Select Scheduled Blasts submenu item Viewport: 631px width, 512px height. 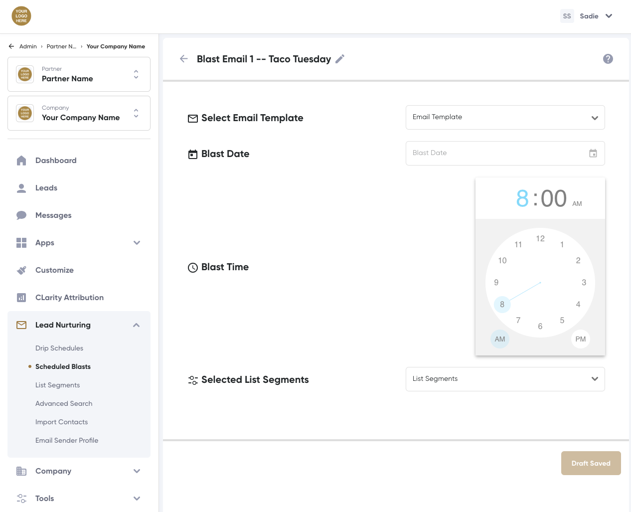[x=63, y=366]
